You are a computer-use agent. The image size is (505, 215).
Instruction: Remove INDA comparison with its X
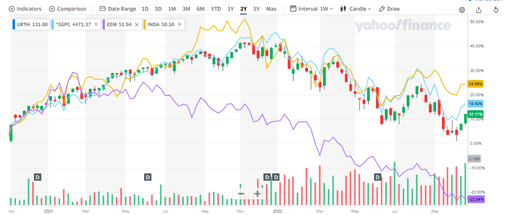click(179, 24)
